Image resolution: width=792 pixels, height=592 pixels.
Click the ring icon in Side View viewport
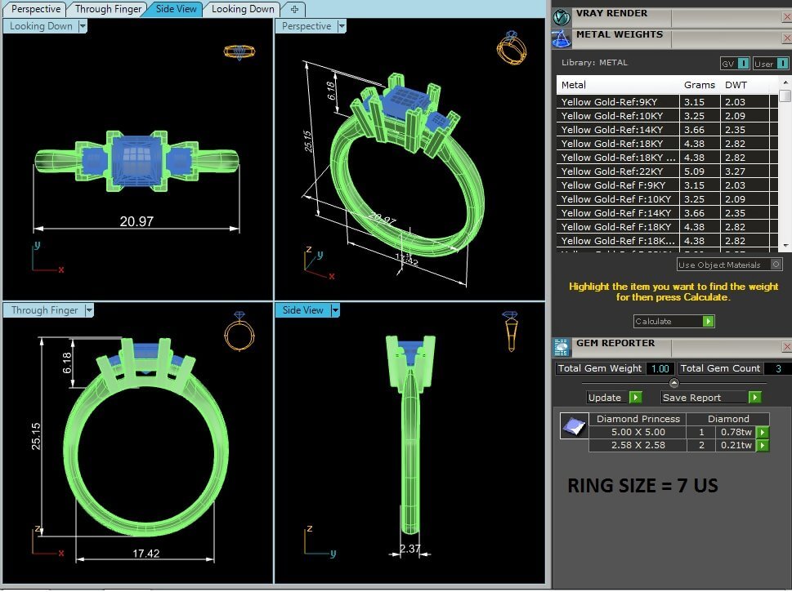click(x=510, y=329)
